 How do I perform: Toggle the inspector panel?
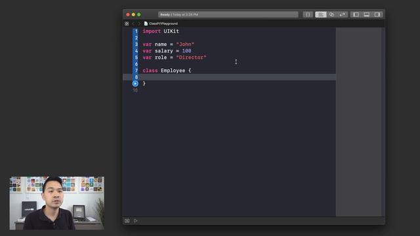[377, 14]
